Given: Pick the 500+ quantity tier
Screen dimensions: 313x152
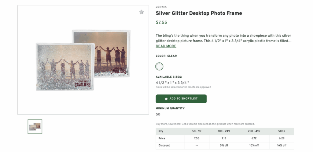Looking at the screenshot, I should click(x=282, y=131).
